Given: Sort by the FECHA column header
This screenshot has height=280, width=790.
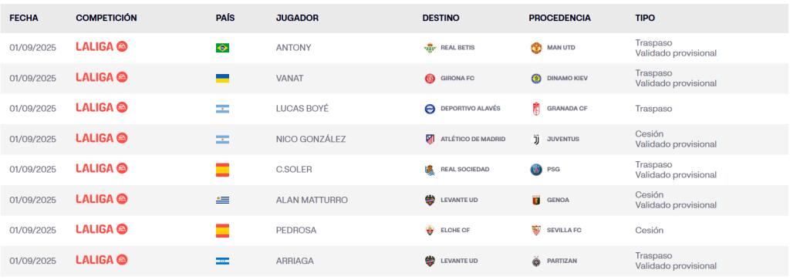Looking at the screenshot, I should tap(24, 19).
